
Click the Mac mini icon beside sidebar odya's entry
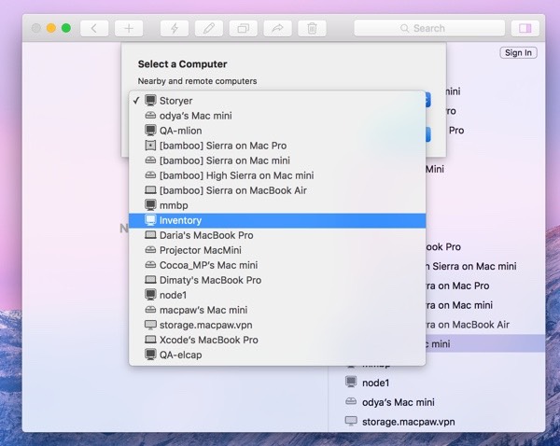pyautogui.click(x=351, y=401)
